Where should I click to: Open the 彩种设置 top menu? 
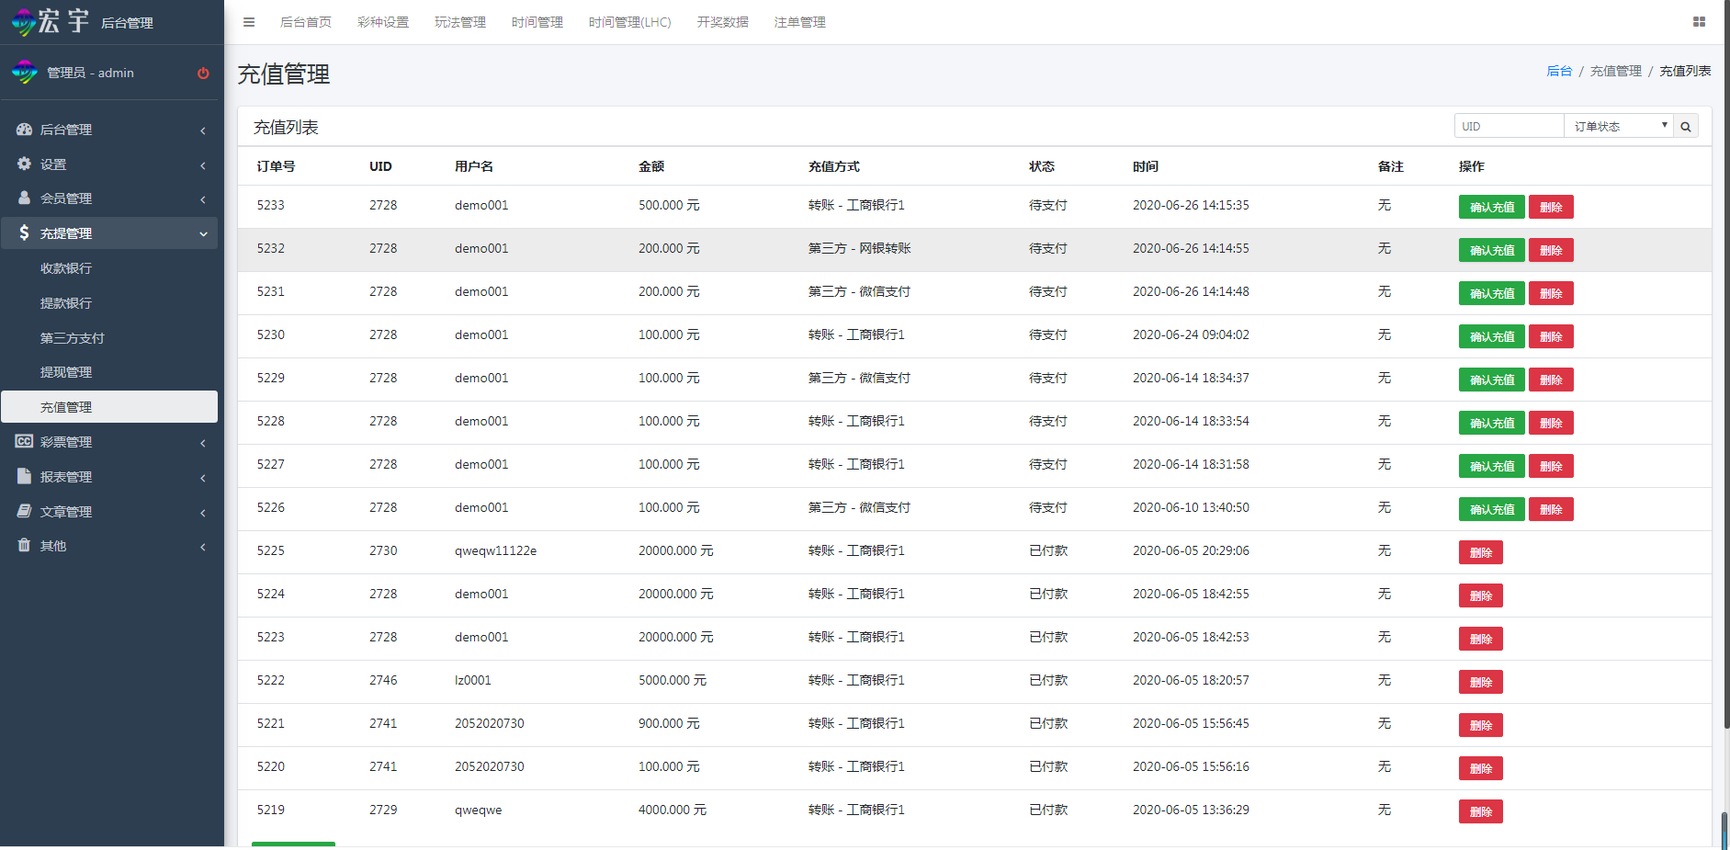(x=383, y=22)
